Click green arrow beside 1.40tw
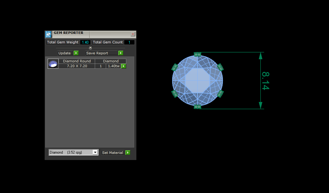The height and width of the screenshot is (193, 329). [124, 66]
